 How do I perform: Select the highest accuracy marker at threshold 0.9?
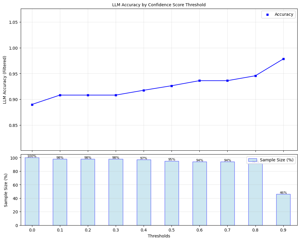tap(283, 59)
